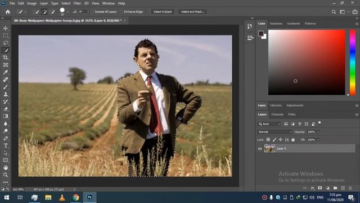Open the Kind filter dropdown
Viewport: 360px width, 203px height.
269,124
